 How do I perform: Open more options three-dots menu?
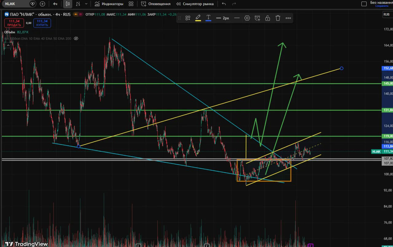click(x=288, y=18)
